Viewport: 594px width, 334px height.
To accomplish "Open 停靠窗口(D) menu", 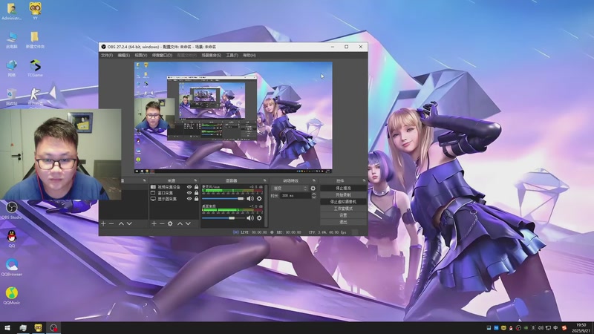I will (162, 55).
